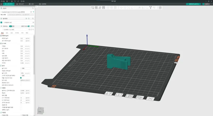
Task: Click the Auto orient toolbar icon
Action: 100,8
